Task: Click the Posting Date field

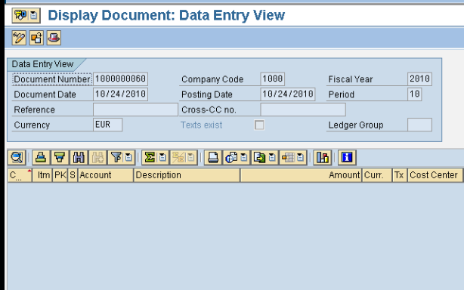Action: [x=288, y=94]
